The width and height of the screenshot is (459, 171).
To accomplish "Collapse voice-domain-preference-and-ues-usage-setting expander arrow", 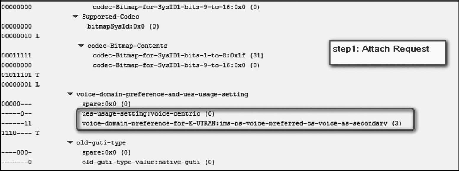I will (70, 94).
